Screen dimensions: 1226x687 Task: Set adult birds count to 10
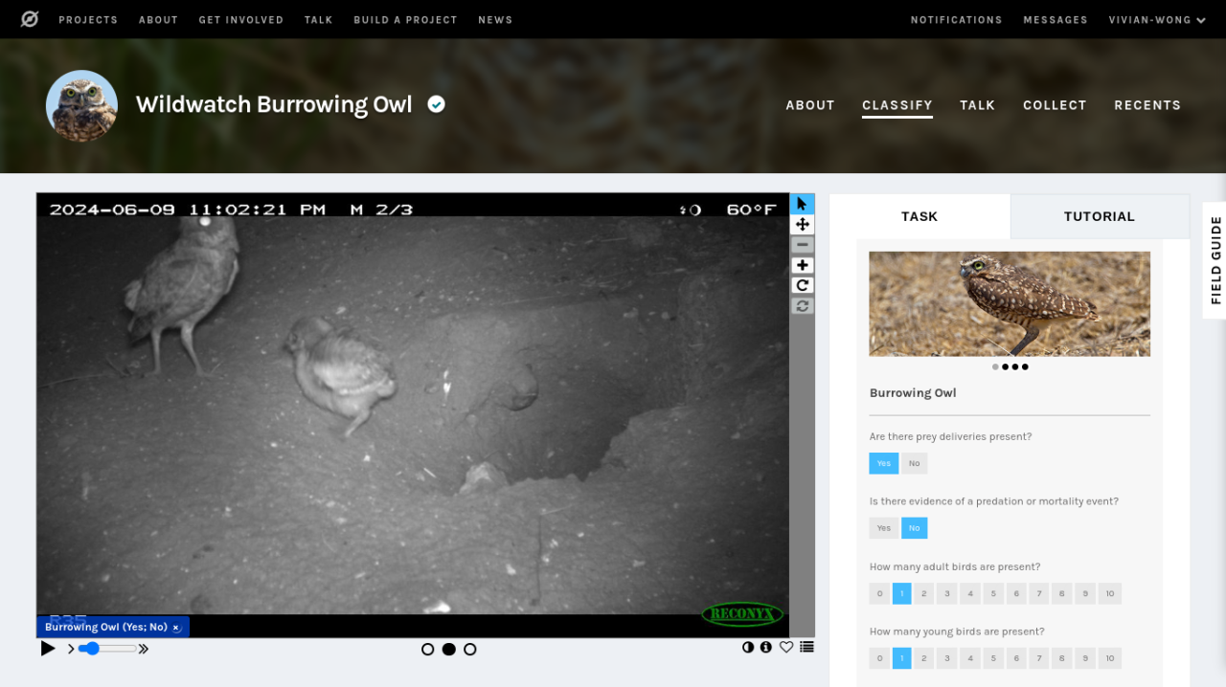[1110, 593]
